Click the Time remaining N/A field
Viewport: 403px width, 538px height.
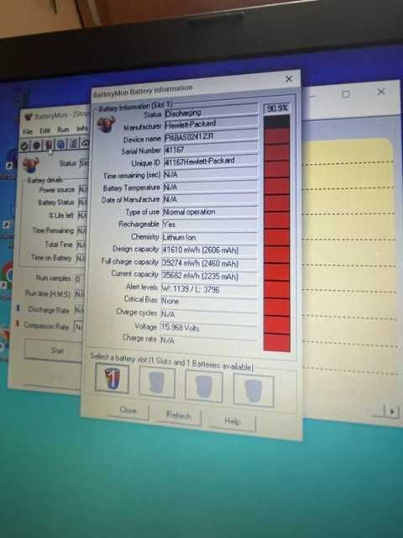coord(211,174)
